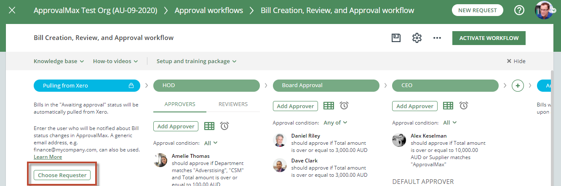Expand the How-to videos dropdown
Image resolution: width=561 pixels, height=186 pixels.
tap(115, 61)
